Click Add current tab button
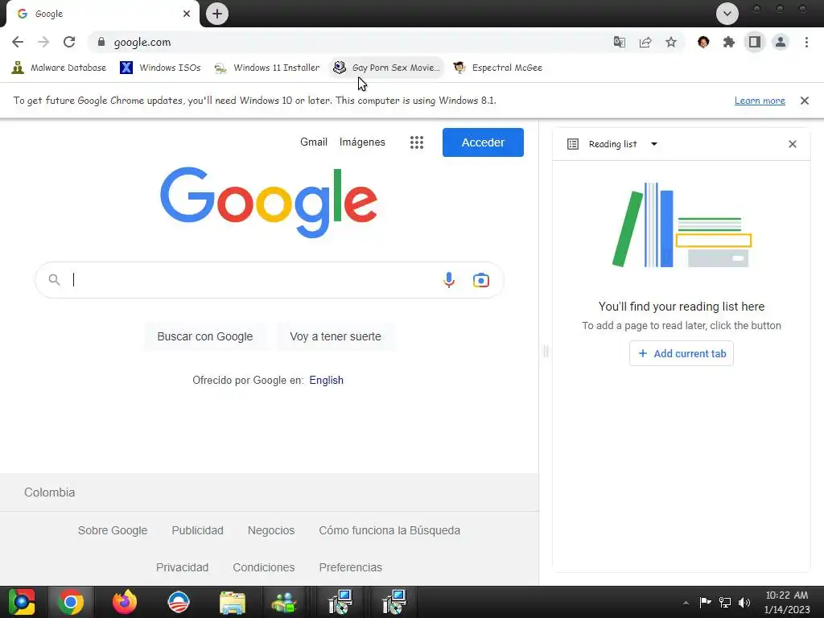Viewport: 824px width, 618px height. pos(681,354)
